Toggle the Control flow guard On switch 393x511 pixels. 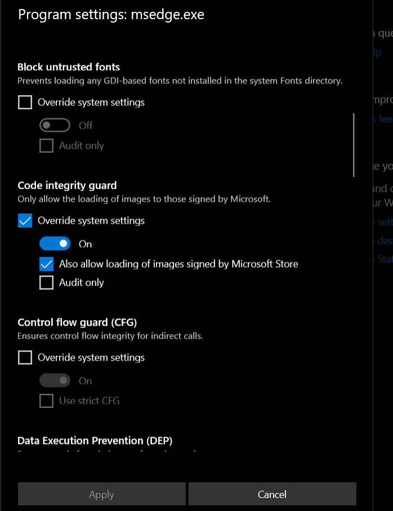click(x=55, y=381)
